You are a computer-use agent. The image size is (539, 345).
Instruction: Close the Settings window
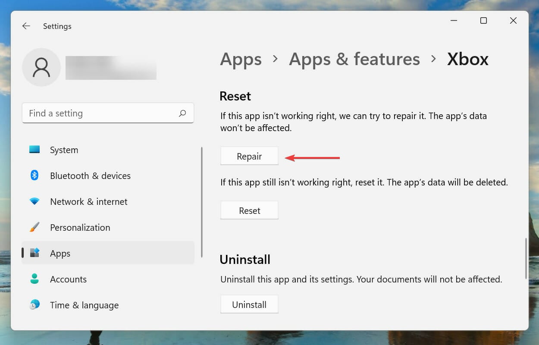[x=513, y=21]
